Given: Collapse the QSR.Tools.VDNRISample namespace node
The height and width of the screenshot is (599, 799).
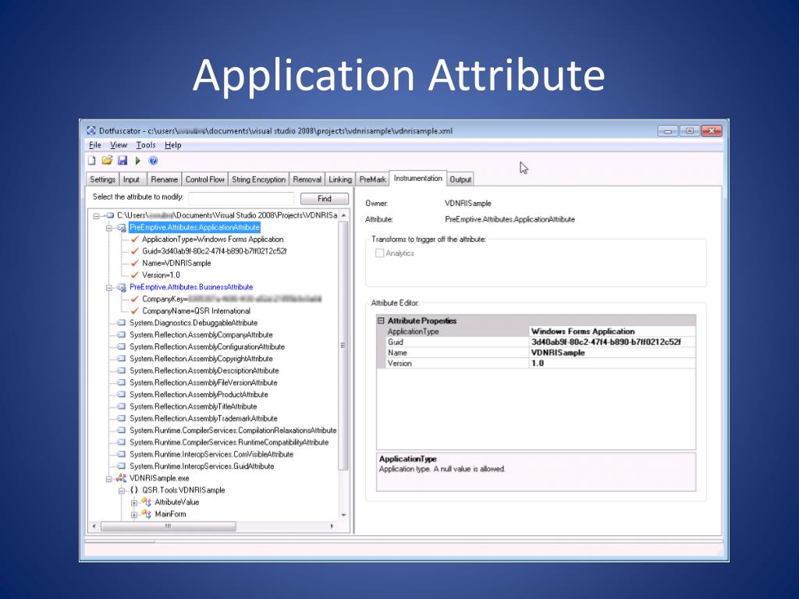Looking at the screenshot, I should pos(121,491).
